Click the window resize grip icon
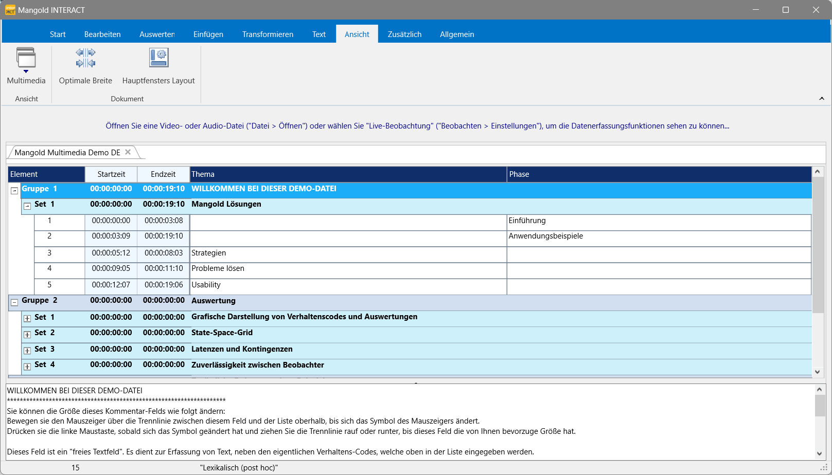Image resolution: width=832 pixels, height=475 pixels. (x=824, y=468)
